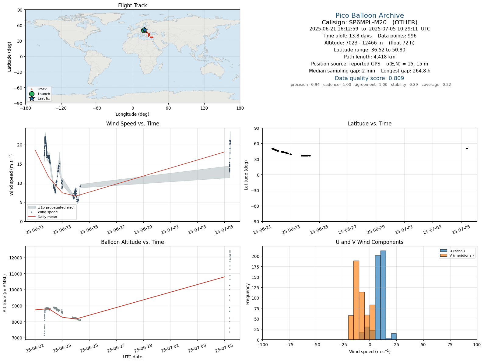
Task: Click the blue Last fix star in the map legend
Action: (x=32, y=98)
